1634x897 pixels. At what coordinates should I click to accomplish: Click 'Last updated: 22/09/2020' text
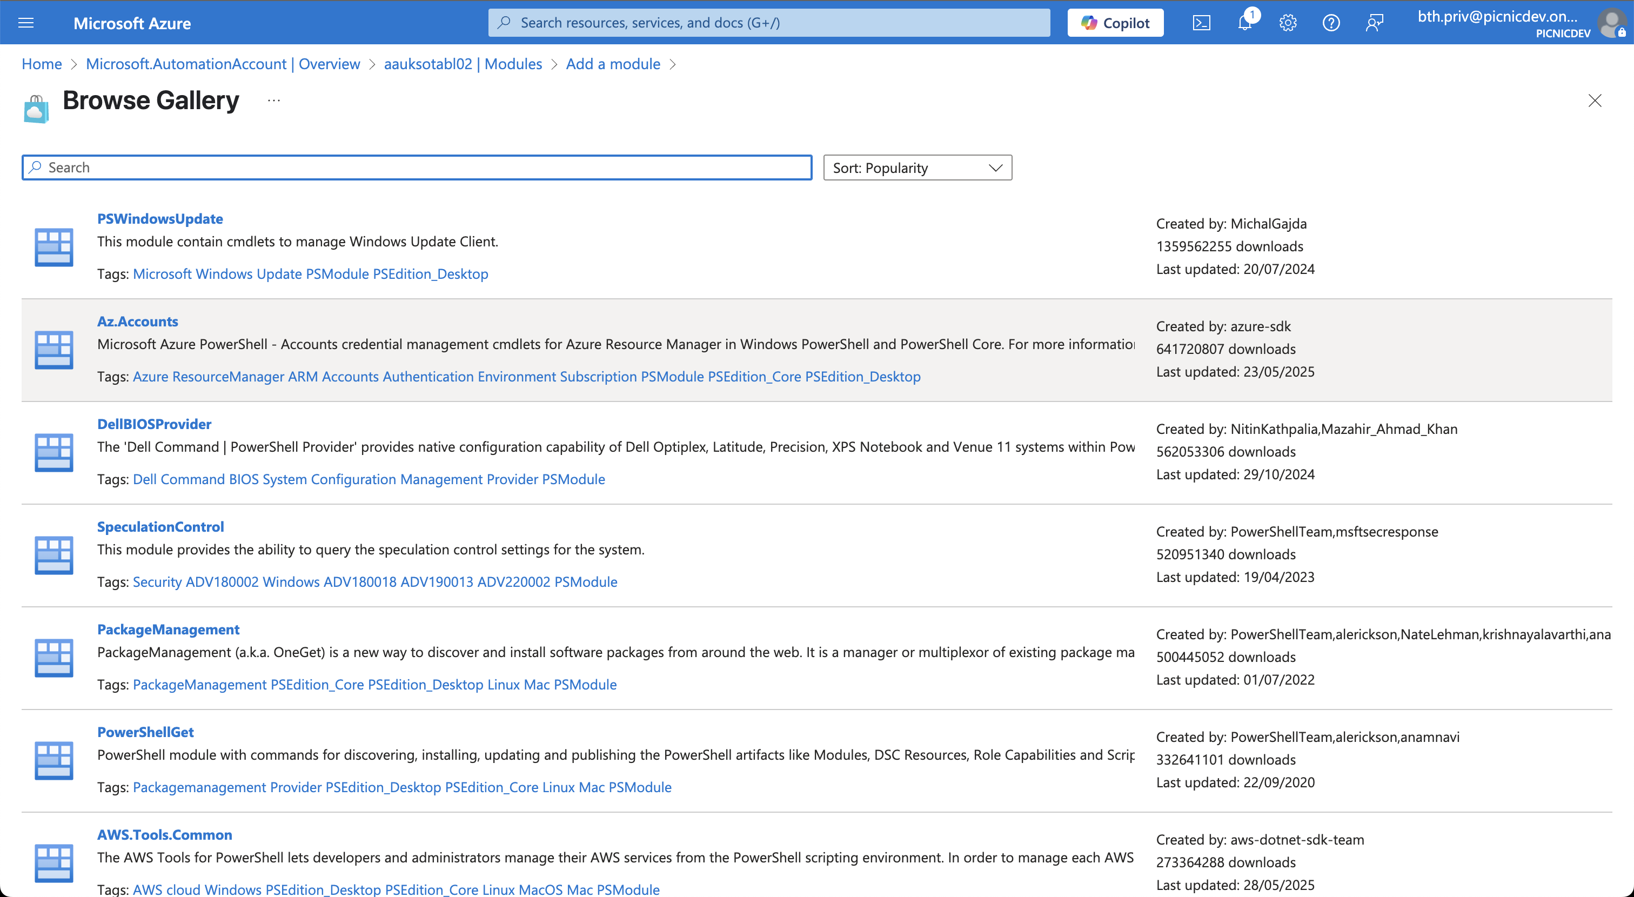point(1235,784)
